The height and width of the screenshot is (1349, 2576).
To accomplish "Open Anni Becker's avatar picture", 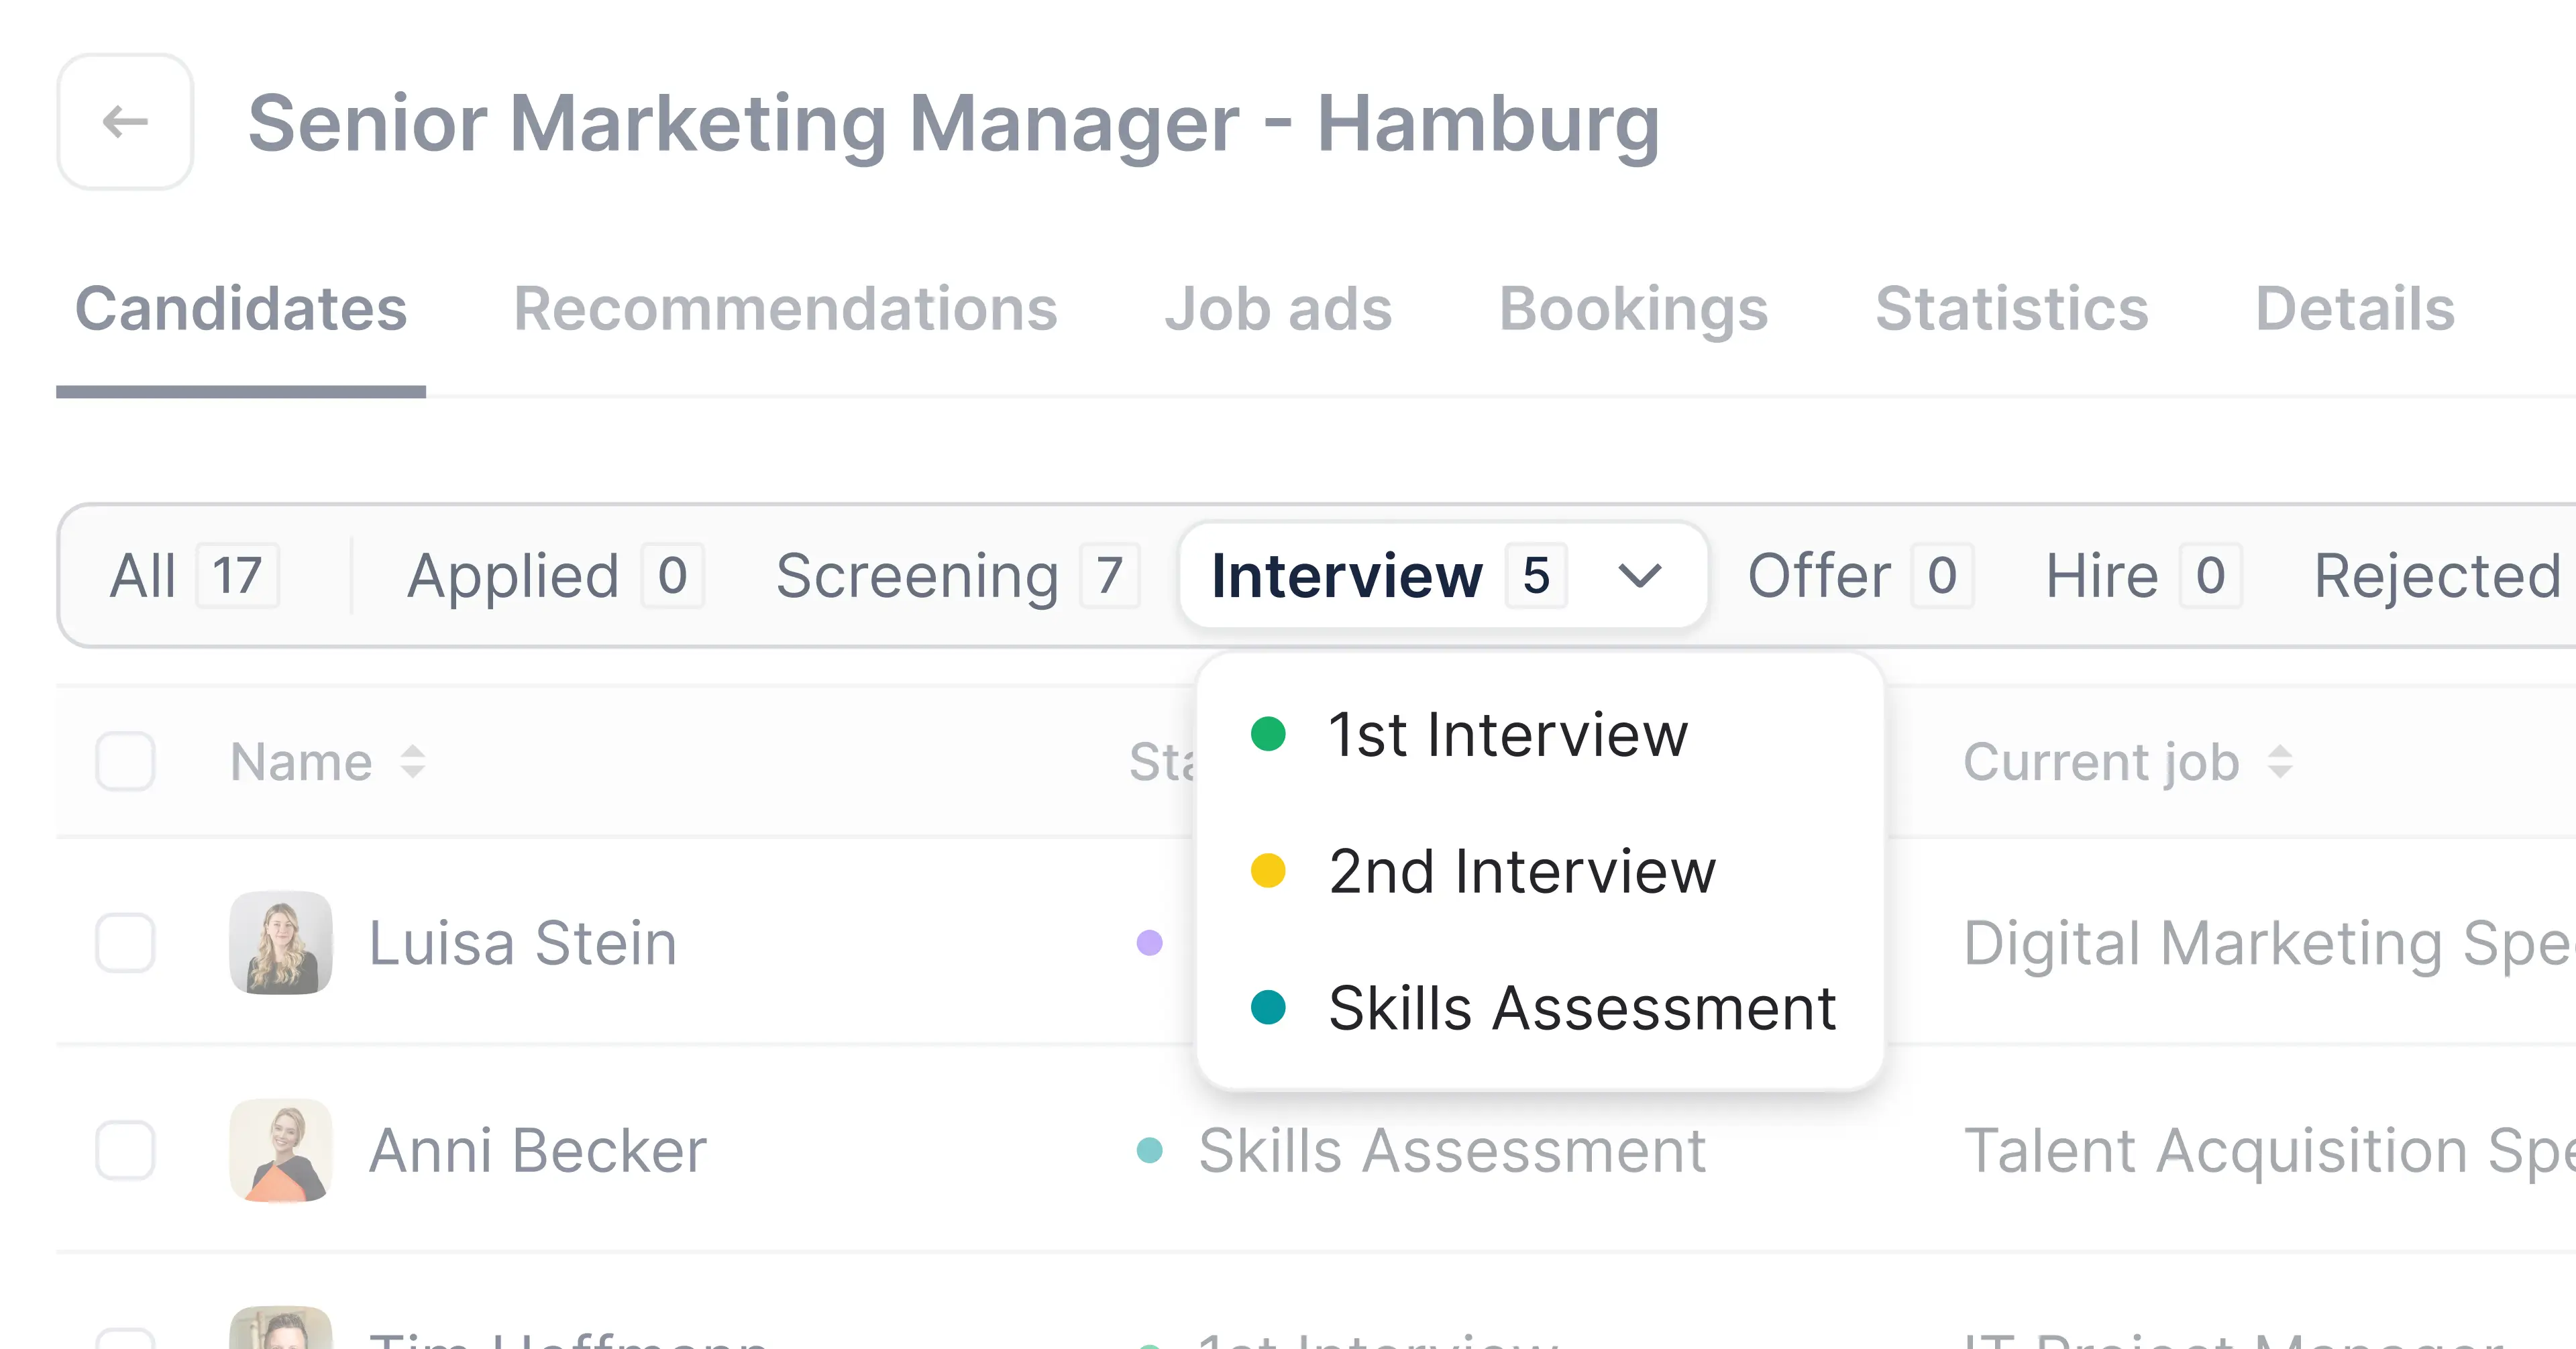I will [281, 1150].
